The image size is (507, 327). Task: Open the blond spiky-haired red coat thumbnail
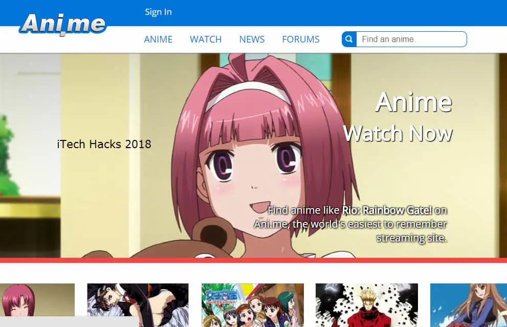coord(367,305)
